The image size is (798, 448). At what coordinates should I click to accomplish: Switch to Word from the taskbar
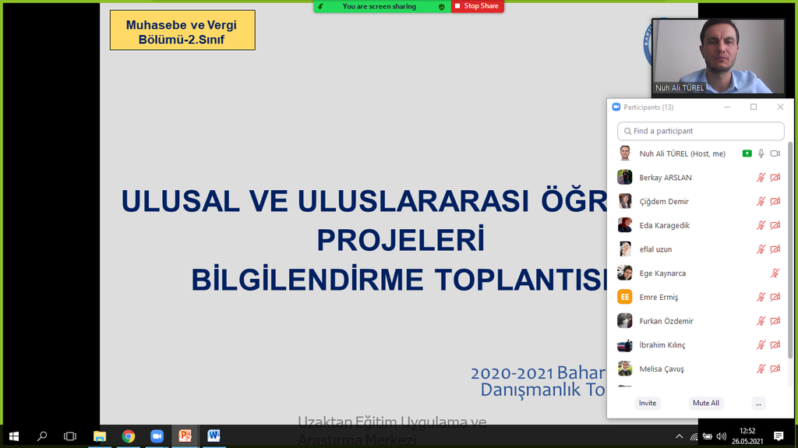pyautogui.click(x=214, y=436)
